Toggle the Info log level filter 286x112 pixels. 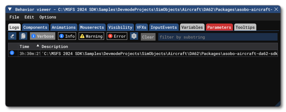point(67,36)
